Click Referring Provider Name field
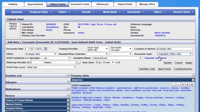This screenshot has width=200, height=112. 63,63
